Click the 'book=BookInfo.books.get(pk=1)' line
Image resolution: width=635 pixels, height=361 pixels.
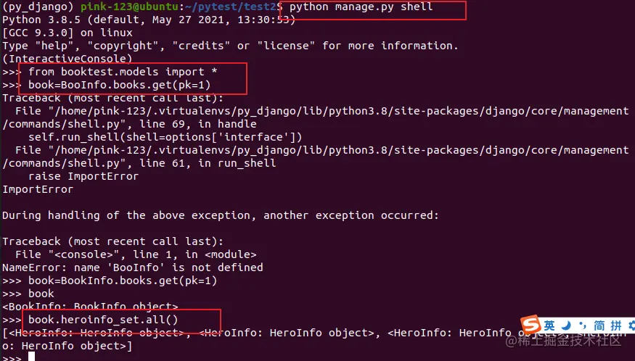coord(123,281)
